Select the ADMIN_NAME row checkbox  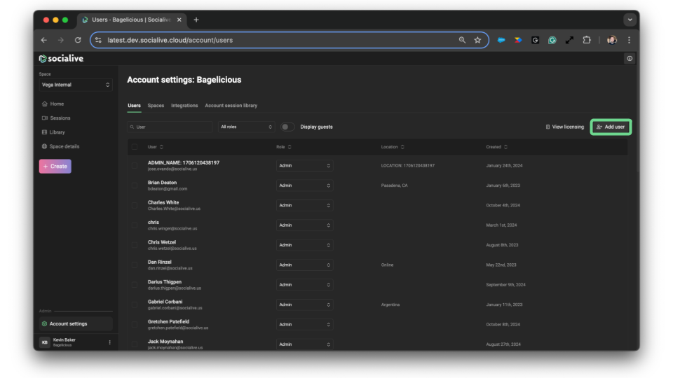point(135,165)
